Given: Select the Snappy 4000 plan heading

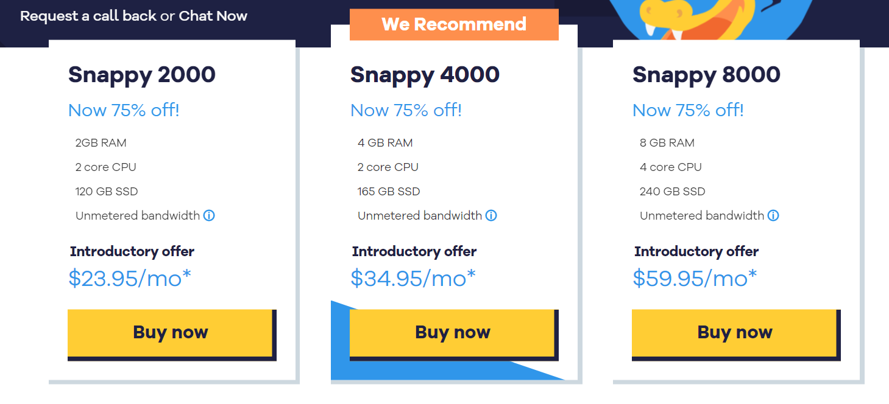Looking at the screenshot, I should pyautogui.click(x=425, y=75).
